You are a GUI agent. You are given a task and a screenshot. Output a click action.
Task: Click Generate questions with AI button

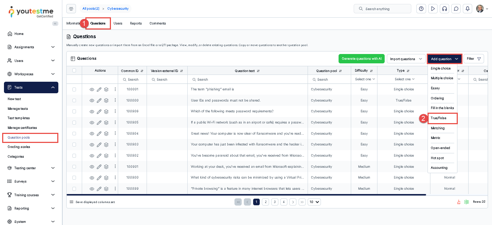point(362,59)
